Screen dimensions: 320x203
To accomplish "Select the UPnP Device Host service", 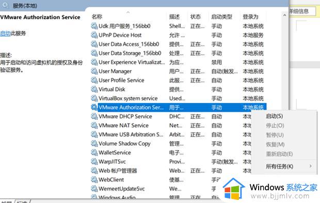I will tap(120, 35).
